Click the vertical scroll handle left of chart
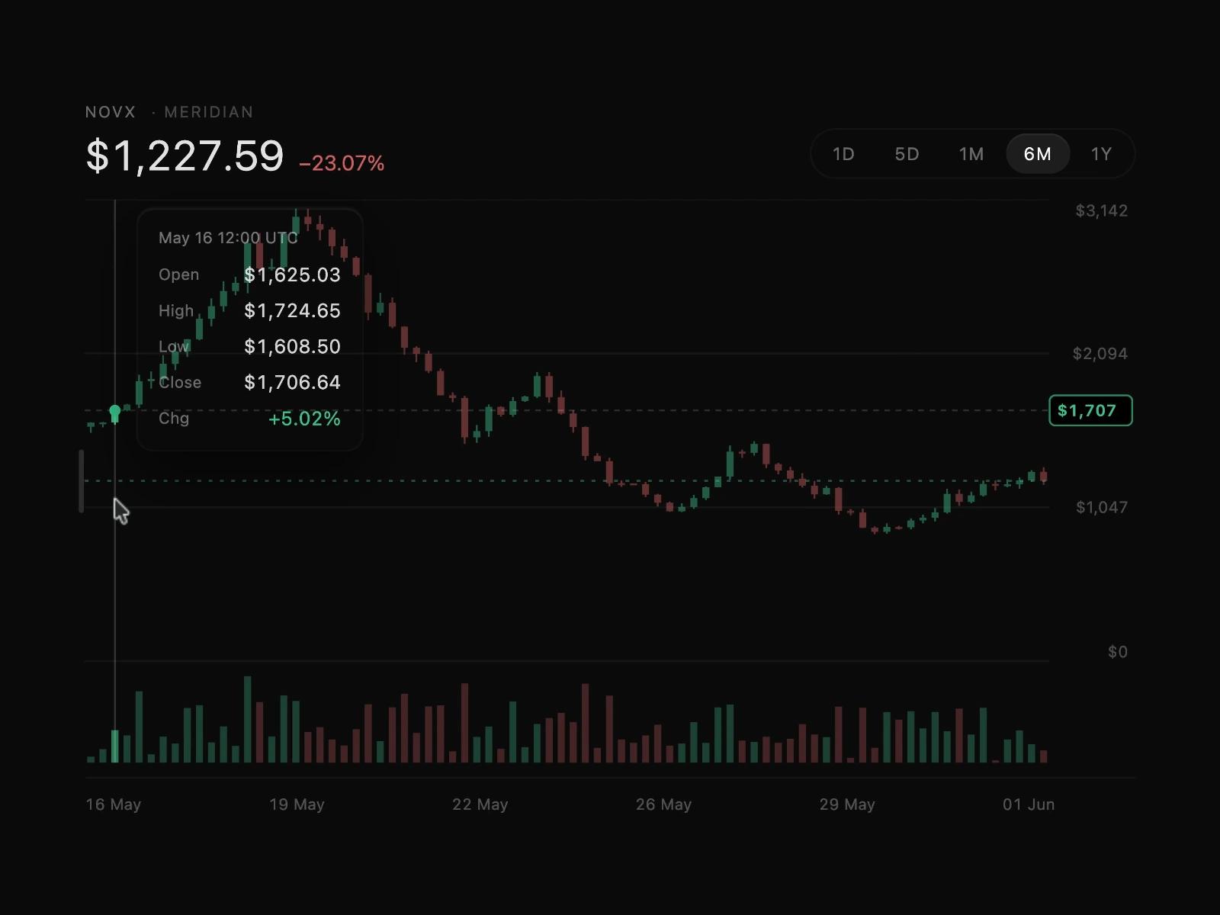Screen dimensions: 1220x915 [82, 481]
